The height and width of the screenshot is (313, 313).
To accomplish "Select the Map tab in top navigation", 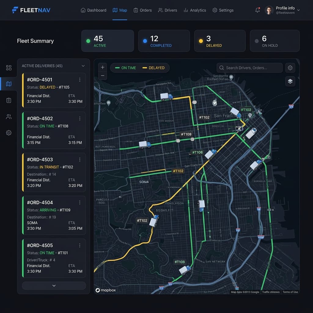I will 120,10.
